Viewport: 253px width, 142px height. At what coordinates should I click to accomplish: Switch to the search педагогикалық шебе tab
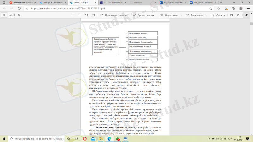tap(173, 3)
